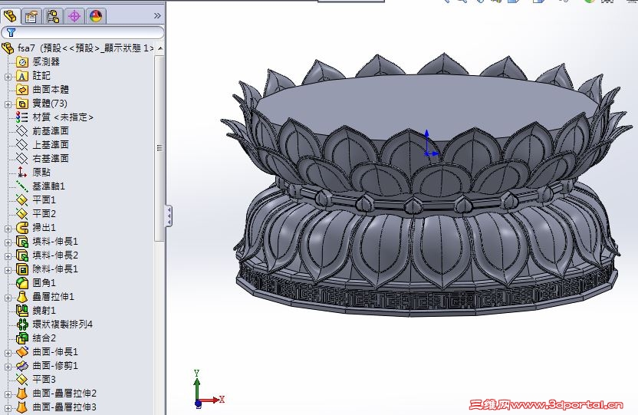
Task: Open the DimXpertManager tab
Action: (74, 16)
